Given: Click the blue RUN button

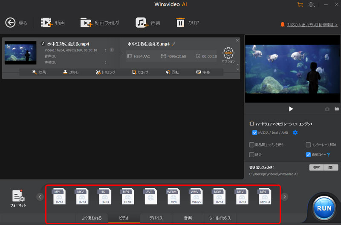Looking at the screenshot, I should 325,208.
